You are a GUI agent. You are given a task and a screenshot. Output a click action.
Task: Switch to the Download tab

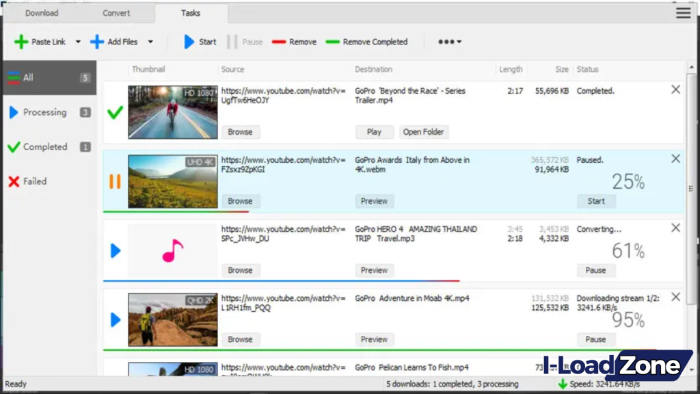pyautogui.click(x=41, y=12)
